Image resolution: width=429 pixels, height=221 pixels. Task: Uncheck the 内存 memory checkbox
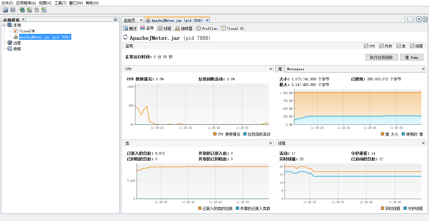click(381, 46)
